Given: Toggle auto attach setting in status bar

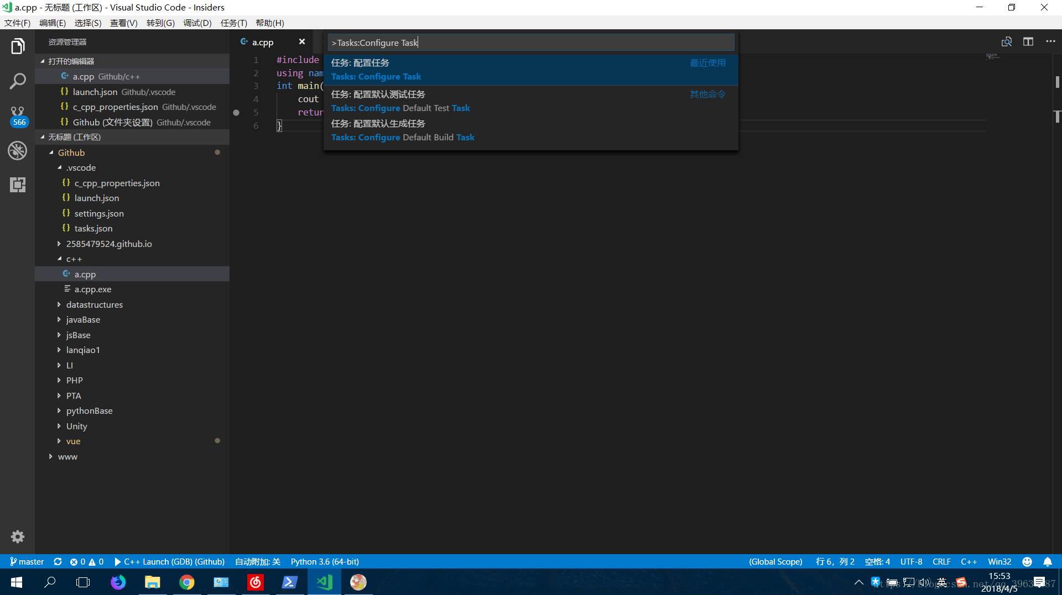Looking at the screenshot, I should (258, 561).
